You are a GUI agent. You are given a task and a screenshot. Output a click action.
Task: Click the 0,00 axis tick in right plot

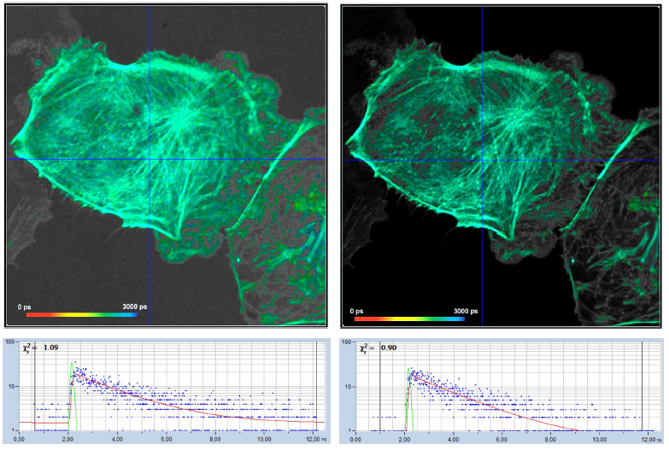tap(354, 440)
